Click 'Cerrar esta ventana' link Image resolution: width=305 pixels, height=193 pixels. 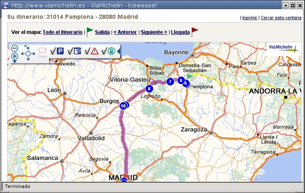pyautogui.click(x=280, y=18)
